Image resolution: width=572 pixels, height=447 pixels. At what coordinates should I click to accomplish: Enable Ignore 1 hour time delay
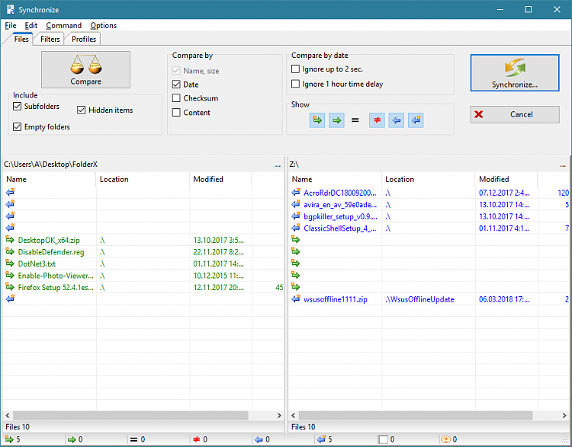296,85
